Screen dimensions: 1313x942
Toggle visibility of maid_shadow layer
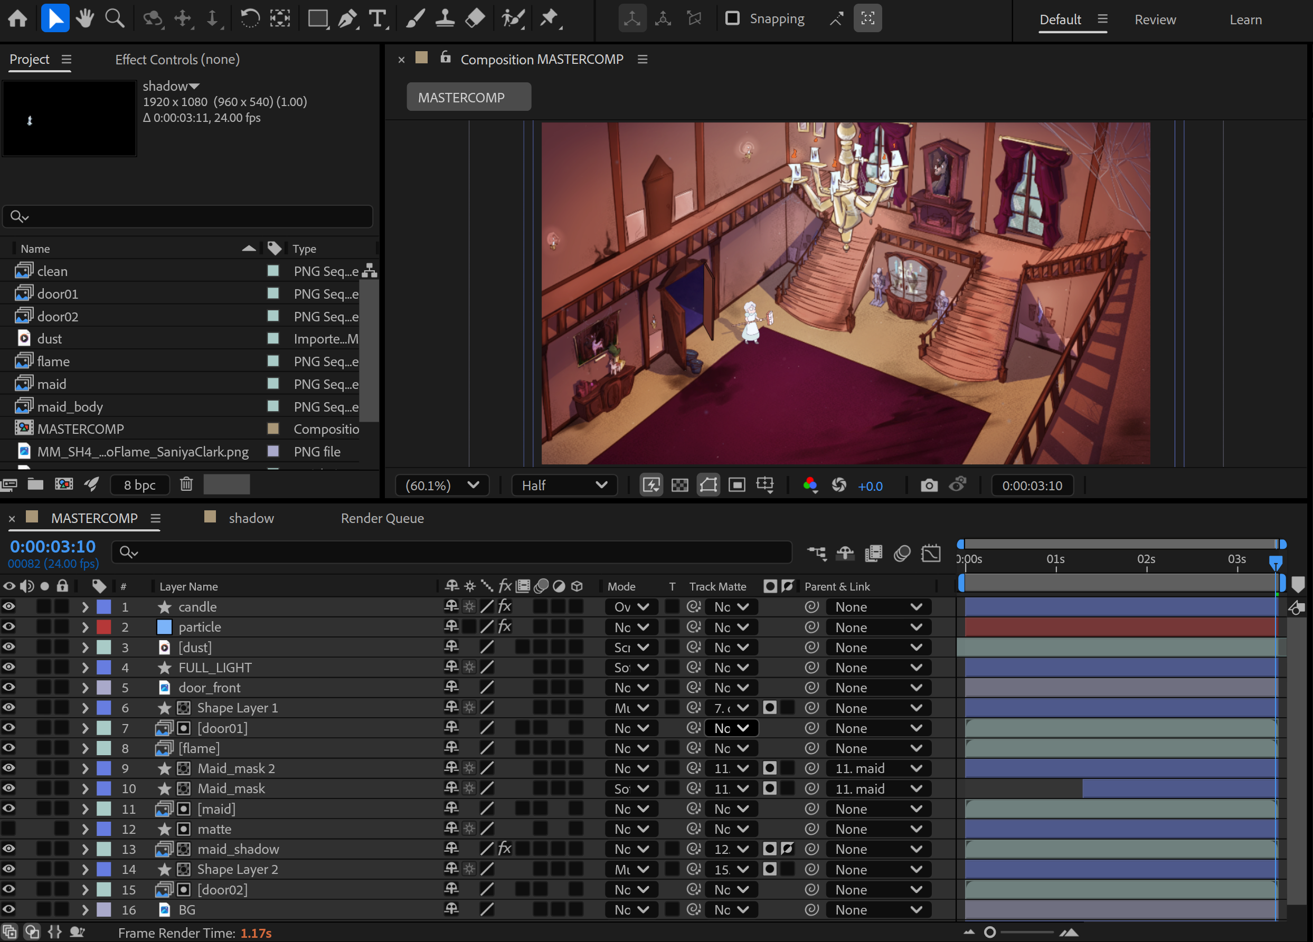(x=8, y=849)
